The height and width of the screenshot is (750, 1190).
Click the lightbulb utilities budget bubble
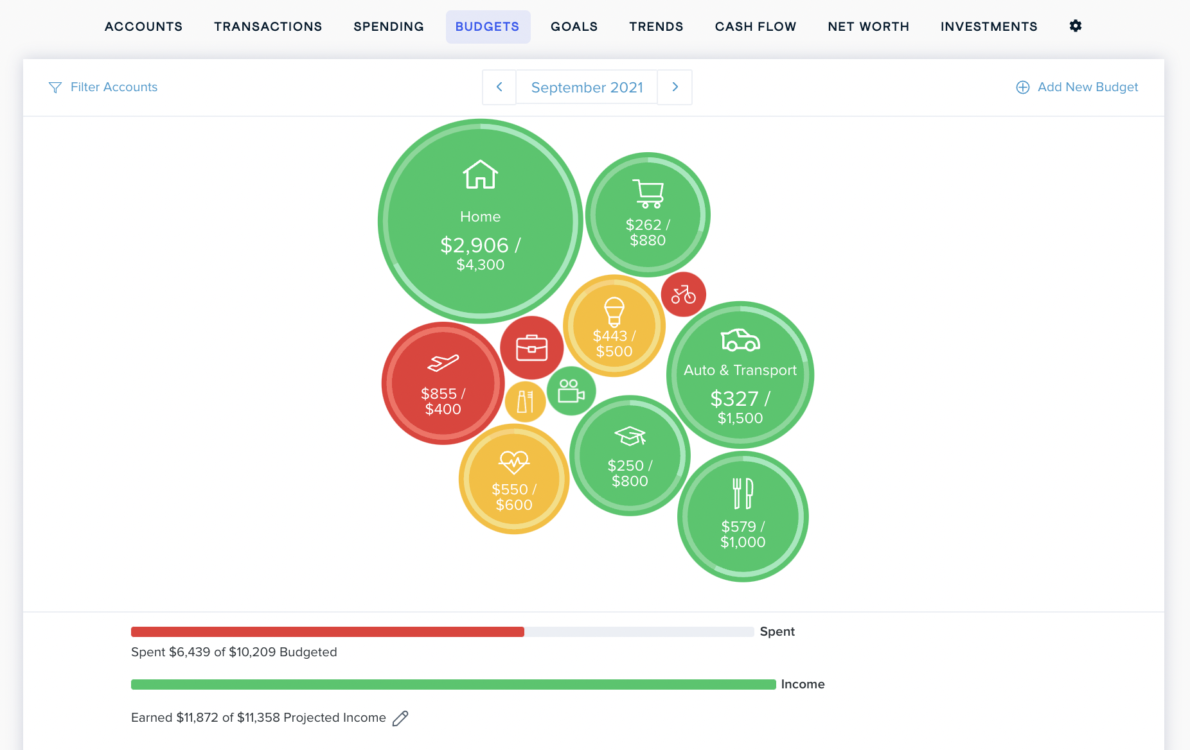click(614, 326)
